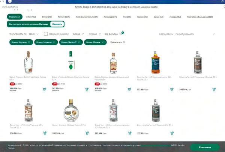This screenshot has height=152, width=225.
Task: Add the 377.99 ₽ Nemiroff vodka to cart
Action: coord(172,133)
